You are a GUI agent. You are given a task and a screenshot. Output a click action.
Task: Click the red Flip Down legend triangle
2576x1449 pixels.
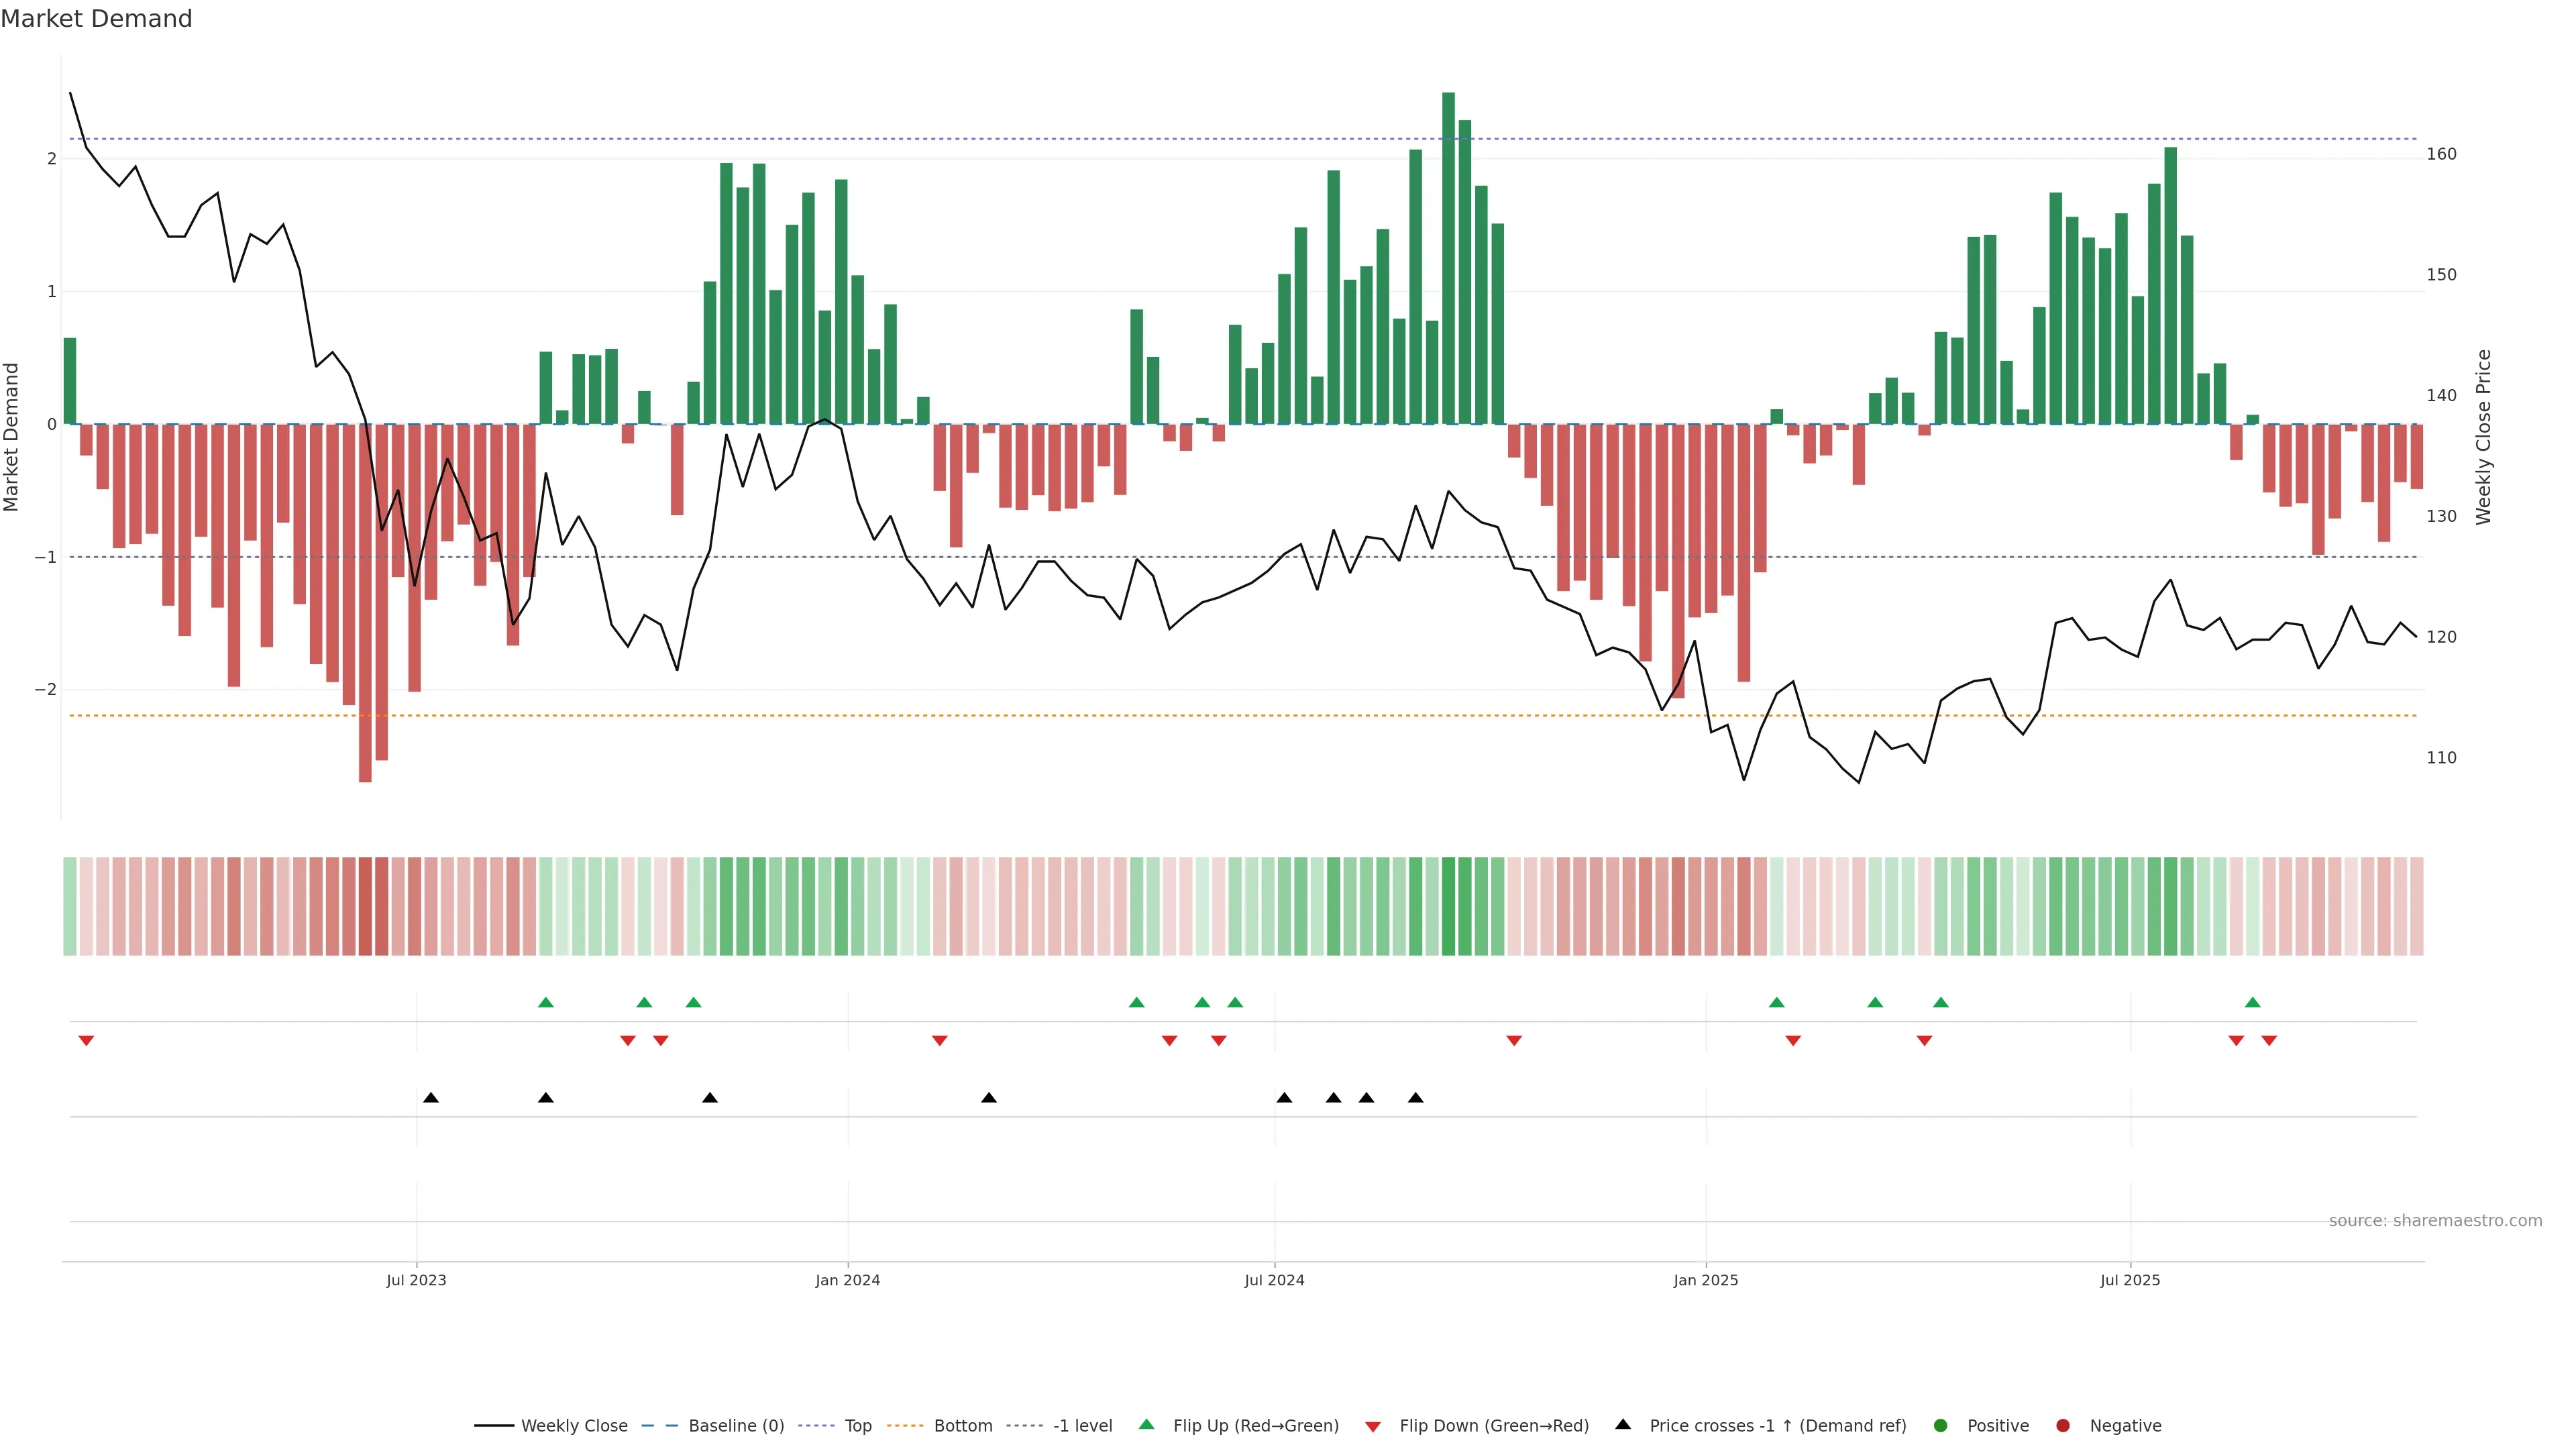[x=1373, y=1426]
